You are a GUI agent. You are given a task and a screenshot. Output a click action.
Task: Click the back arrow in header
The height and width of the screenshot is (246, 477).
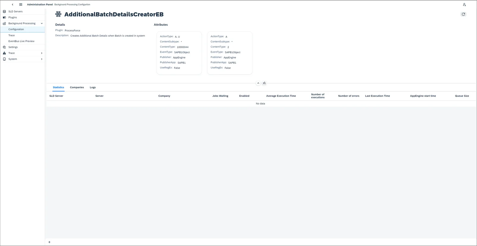pos(13,4)
